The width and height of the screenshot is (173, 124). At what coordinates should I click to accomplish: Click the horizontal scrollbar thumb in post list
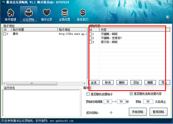point(32,84)
